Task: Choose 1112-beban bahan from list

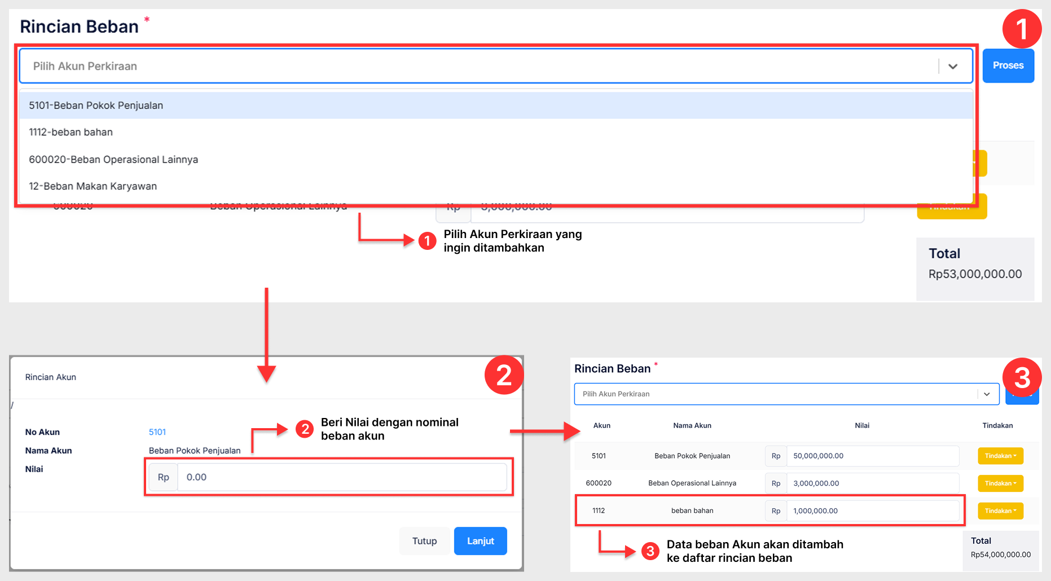Action: tap(71, 132)
